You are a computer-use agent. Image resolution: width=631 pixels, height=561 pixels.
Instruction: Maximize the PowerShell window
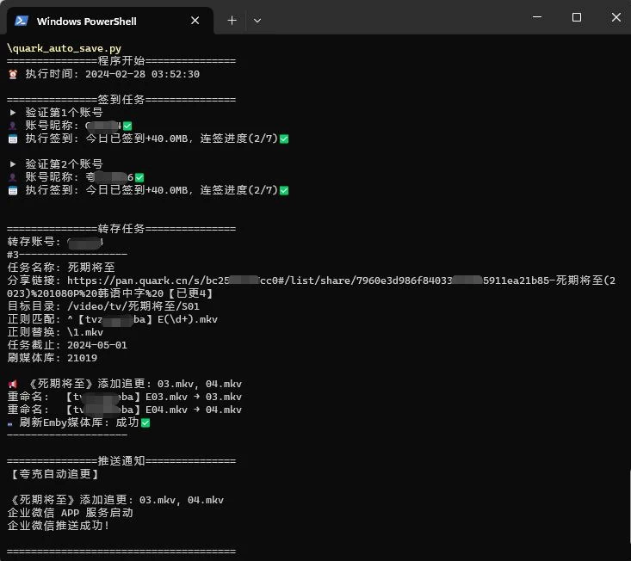(x=577, y=17)
